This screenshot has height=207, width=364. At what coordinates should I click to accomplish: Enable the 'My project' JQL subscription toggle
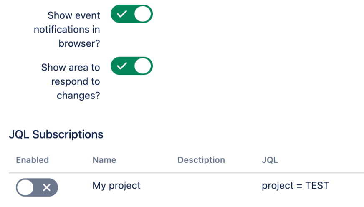(37, 187)
